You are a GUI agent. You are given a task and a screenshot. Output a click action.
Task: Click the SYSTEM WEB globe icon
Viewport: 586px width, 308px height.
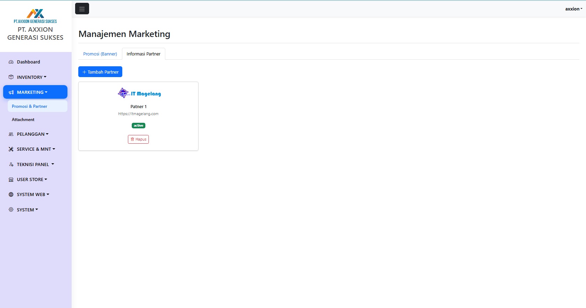coord(11,195)
